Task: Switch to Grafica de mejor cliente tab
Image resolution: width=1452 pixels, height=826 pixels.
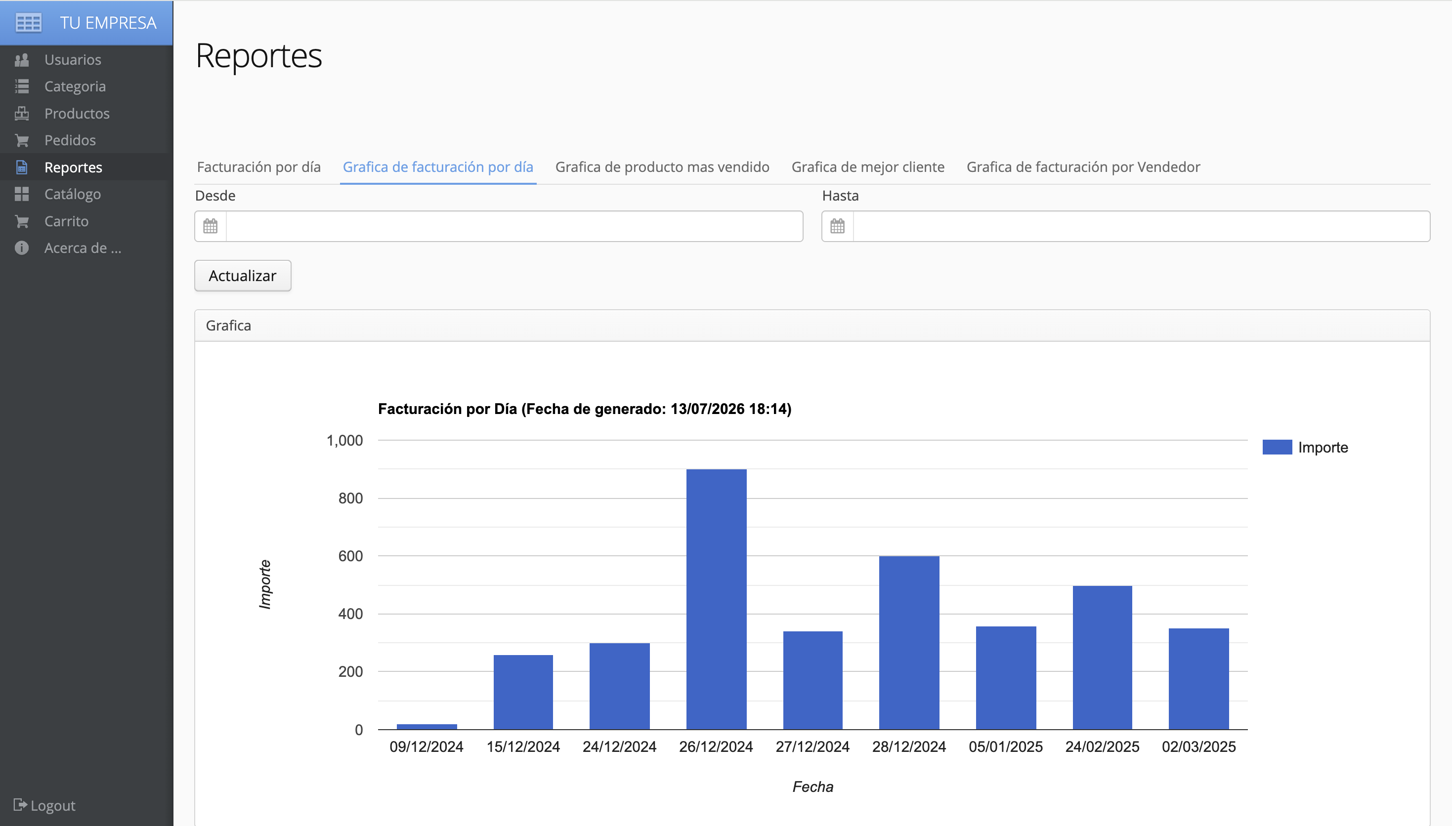Action: click(x=867, y=167)
